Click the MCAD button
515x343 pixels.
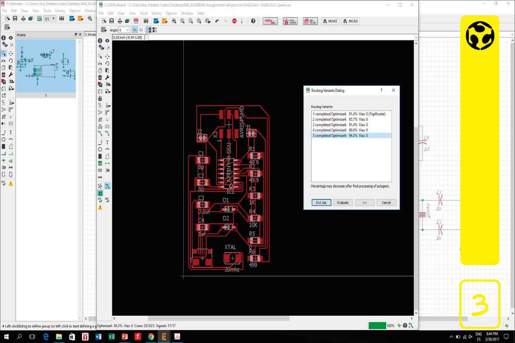350,21
